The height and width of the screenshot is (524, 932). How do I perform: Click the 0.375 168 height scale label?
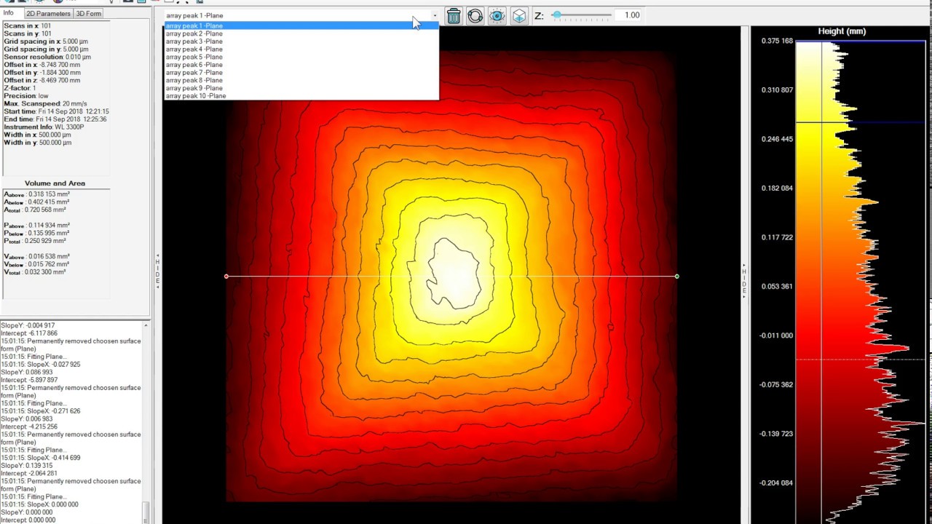(777, 41)
